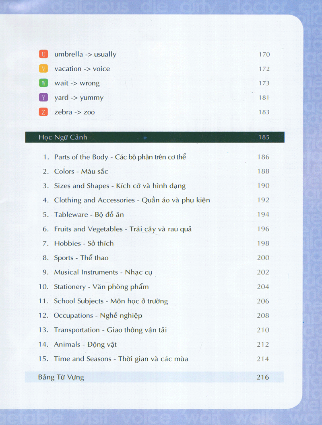Open 'Stationery - Văn phòng phẩm' entry

(101, 287)
